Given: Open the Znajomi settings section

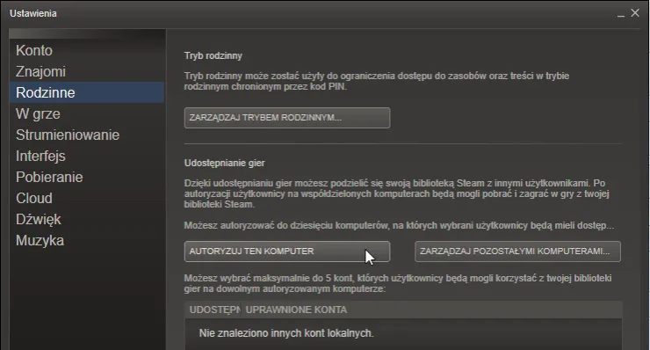Looking at the screenshot, I should [x=86, y=72].
